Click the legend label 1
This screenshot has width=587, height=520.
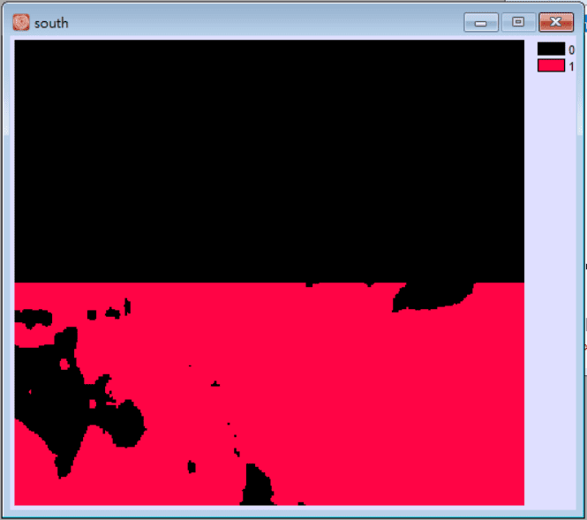tap(571, 66)
